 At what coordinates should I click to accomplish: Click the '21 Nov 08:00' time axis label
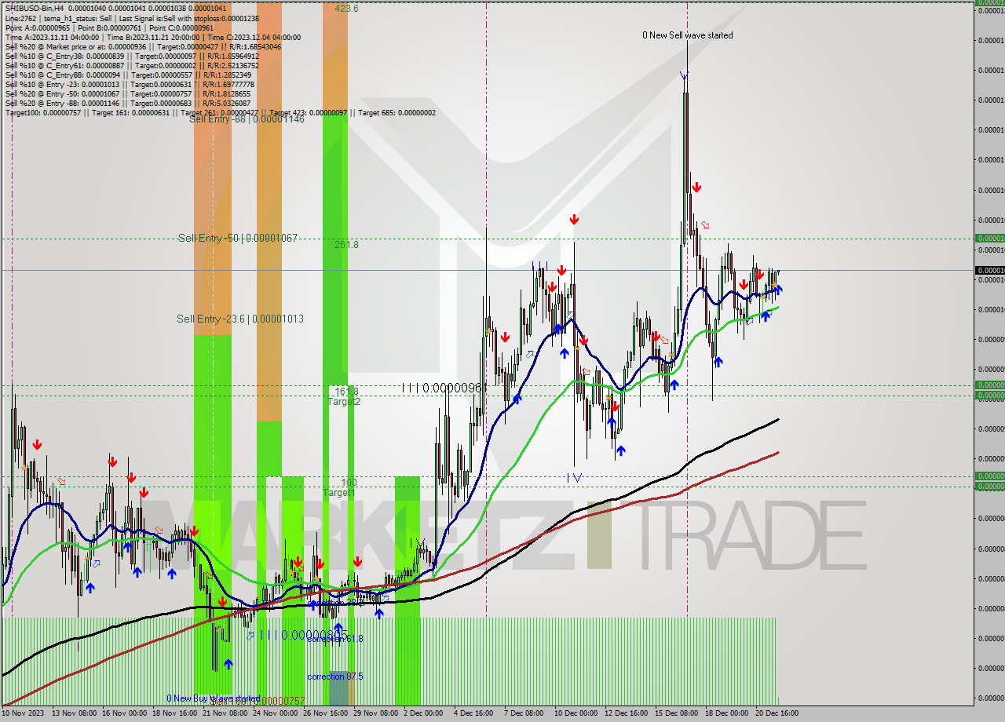[225, 713]
